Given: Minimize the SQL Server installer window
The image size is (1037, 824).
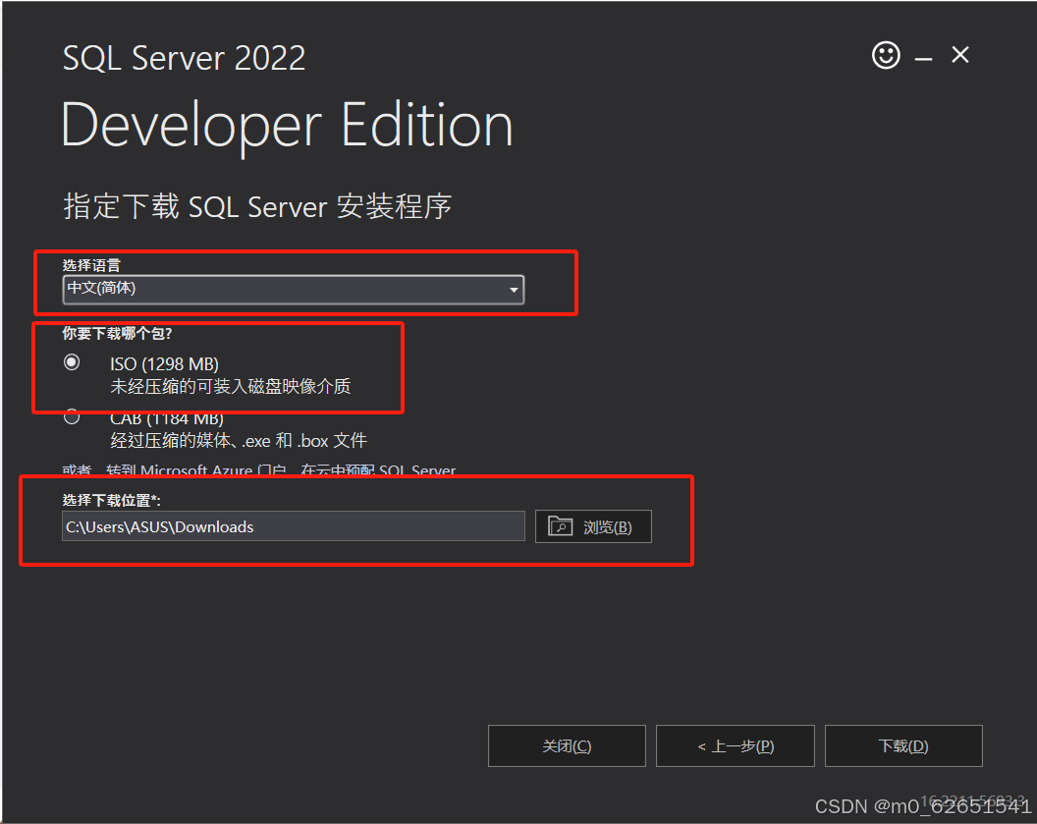Looking at the screenshot, I should pyautogui.click(x=923, y=59).
